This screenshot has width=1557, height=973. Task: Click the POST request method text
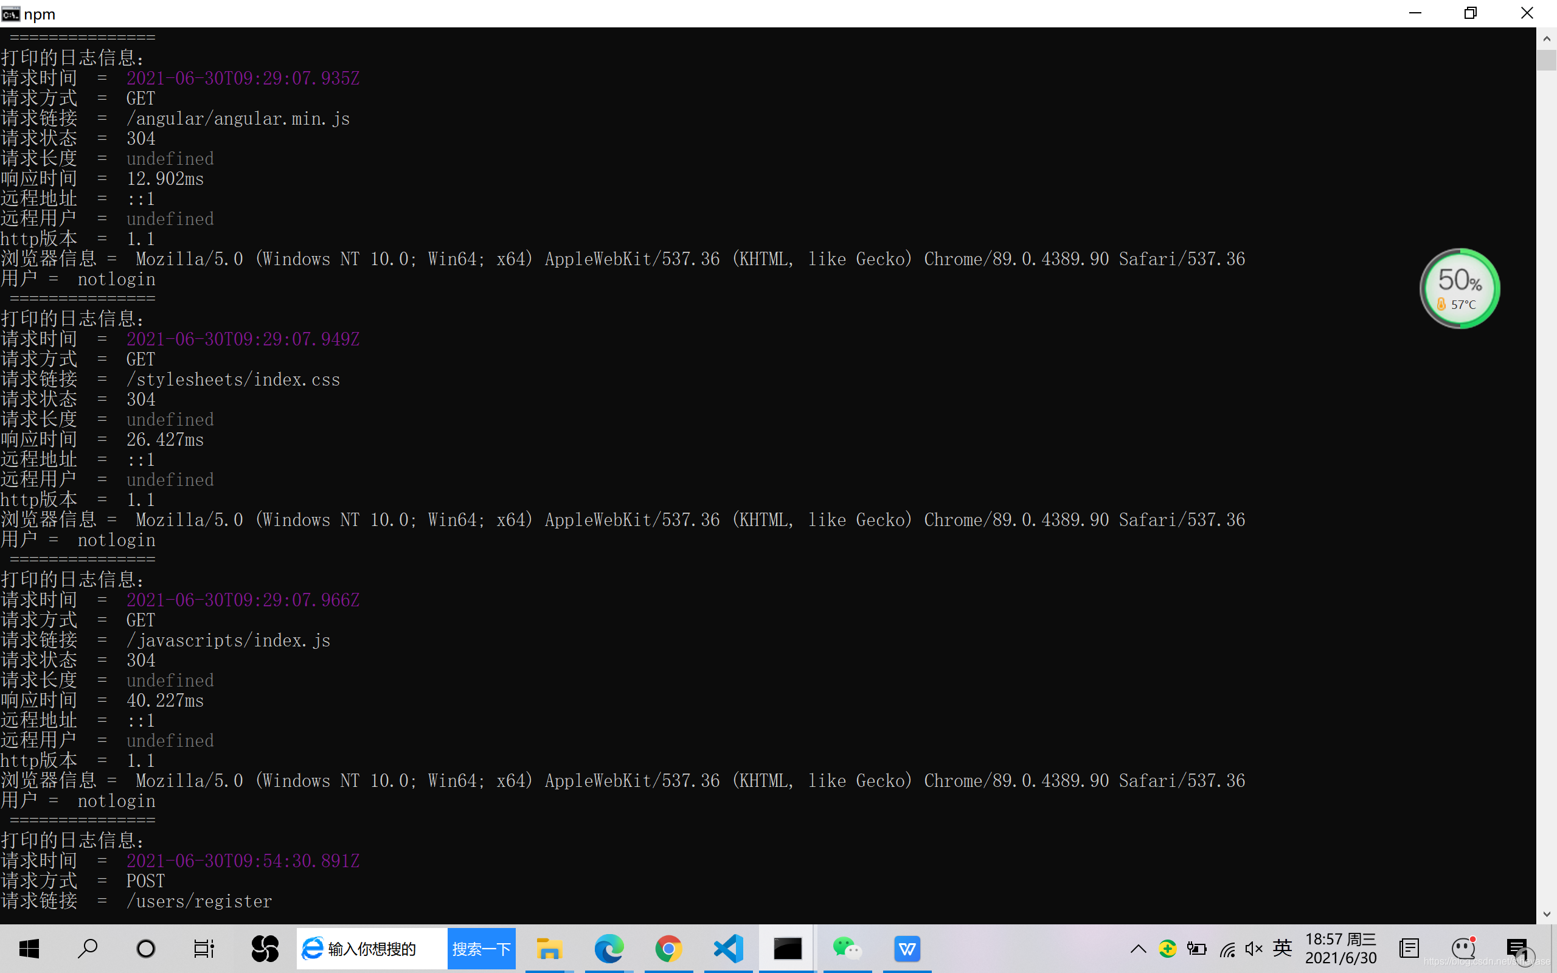coord(145,881)
